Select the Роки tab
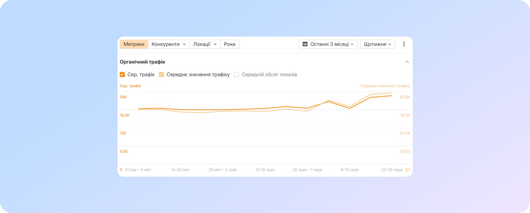Image resolution: width=530 pixels, height=213 pixels. tap(229, 44)
